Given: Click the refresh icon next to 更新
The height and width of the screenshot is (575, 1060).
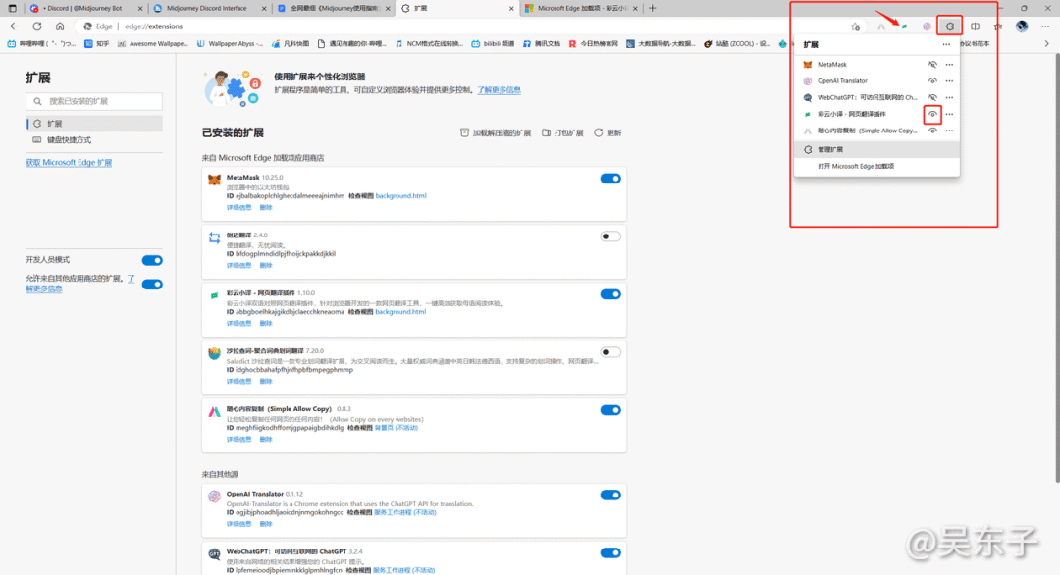Looking at the screenshot, I should click(x=599, y=132).
